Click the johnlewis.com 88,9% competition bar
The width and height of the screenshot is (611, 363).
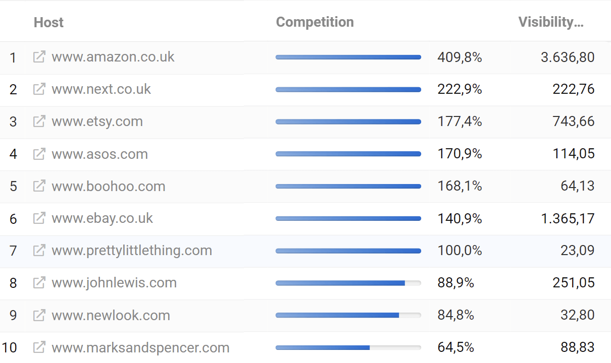(348, 283)
